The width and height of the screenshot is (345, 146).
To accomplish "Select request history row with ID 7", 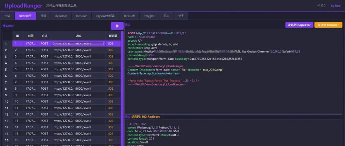I will (x=66, y=82).
